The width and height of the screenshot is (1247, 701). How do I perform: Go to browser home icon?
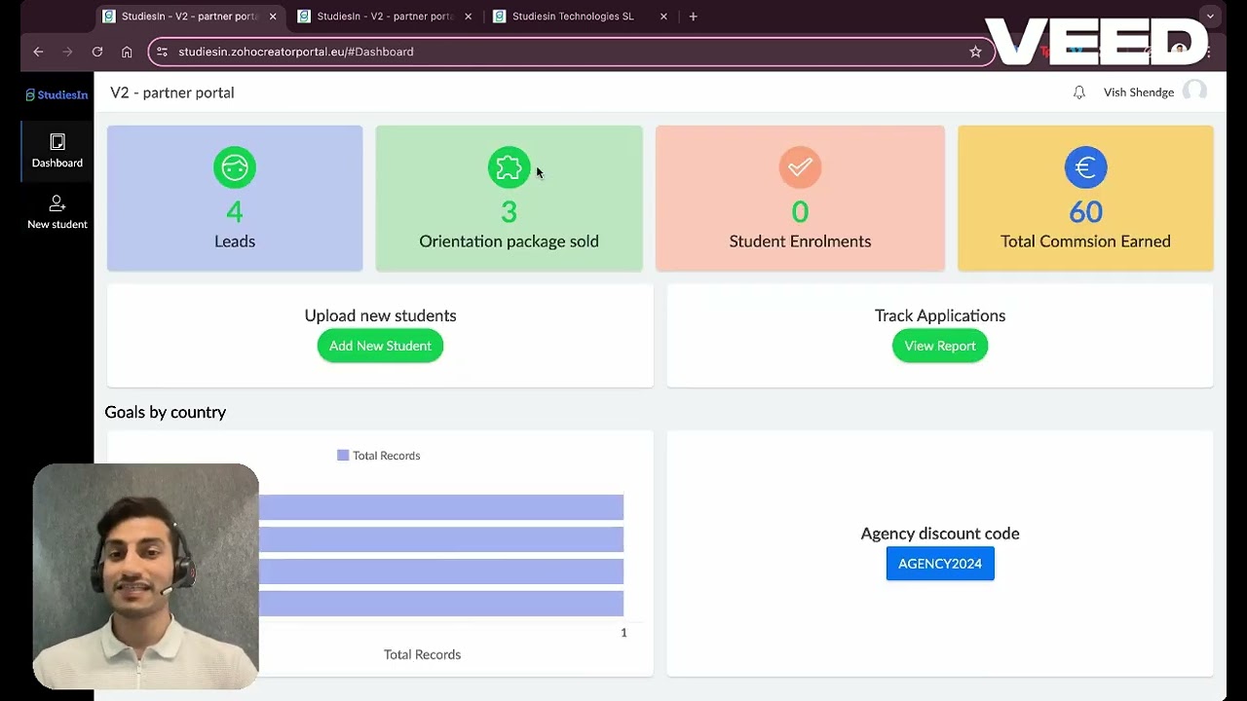127,52
